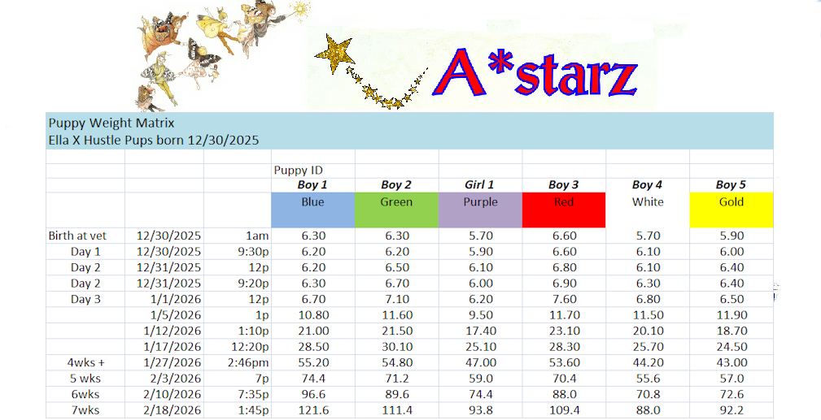The image size is (821, 420).
Task: Click the Purple color cell under Girl 1
Action: 480,210
